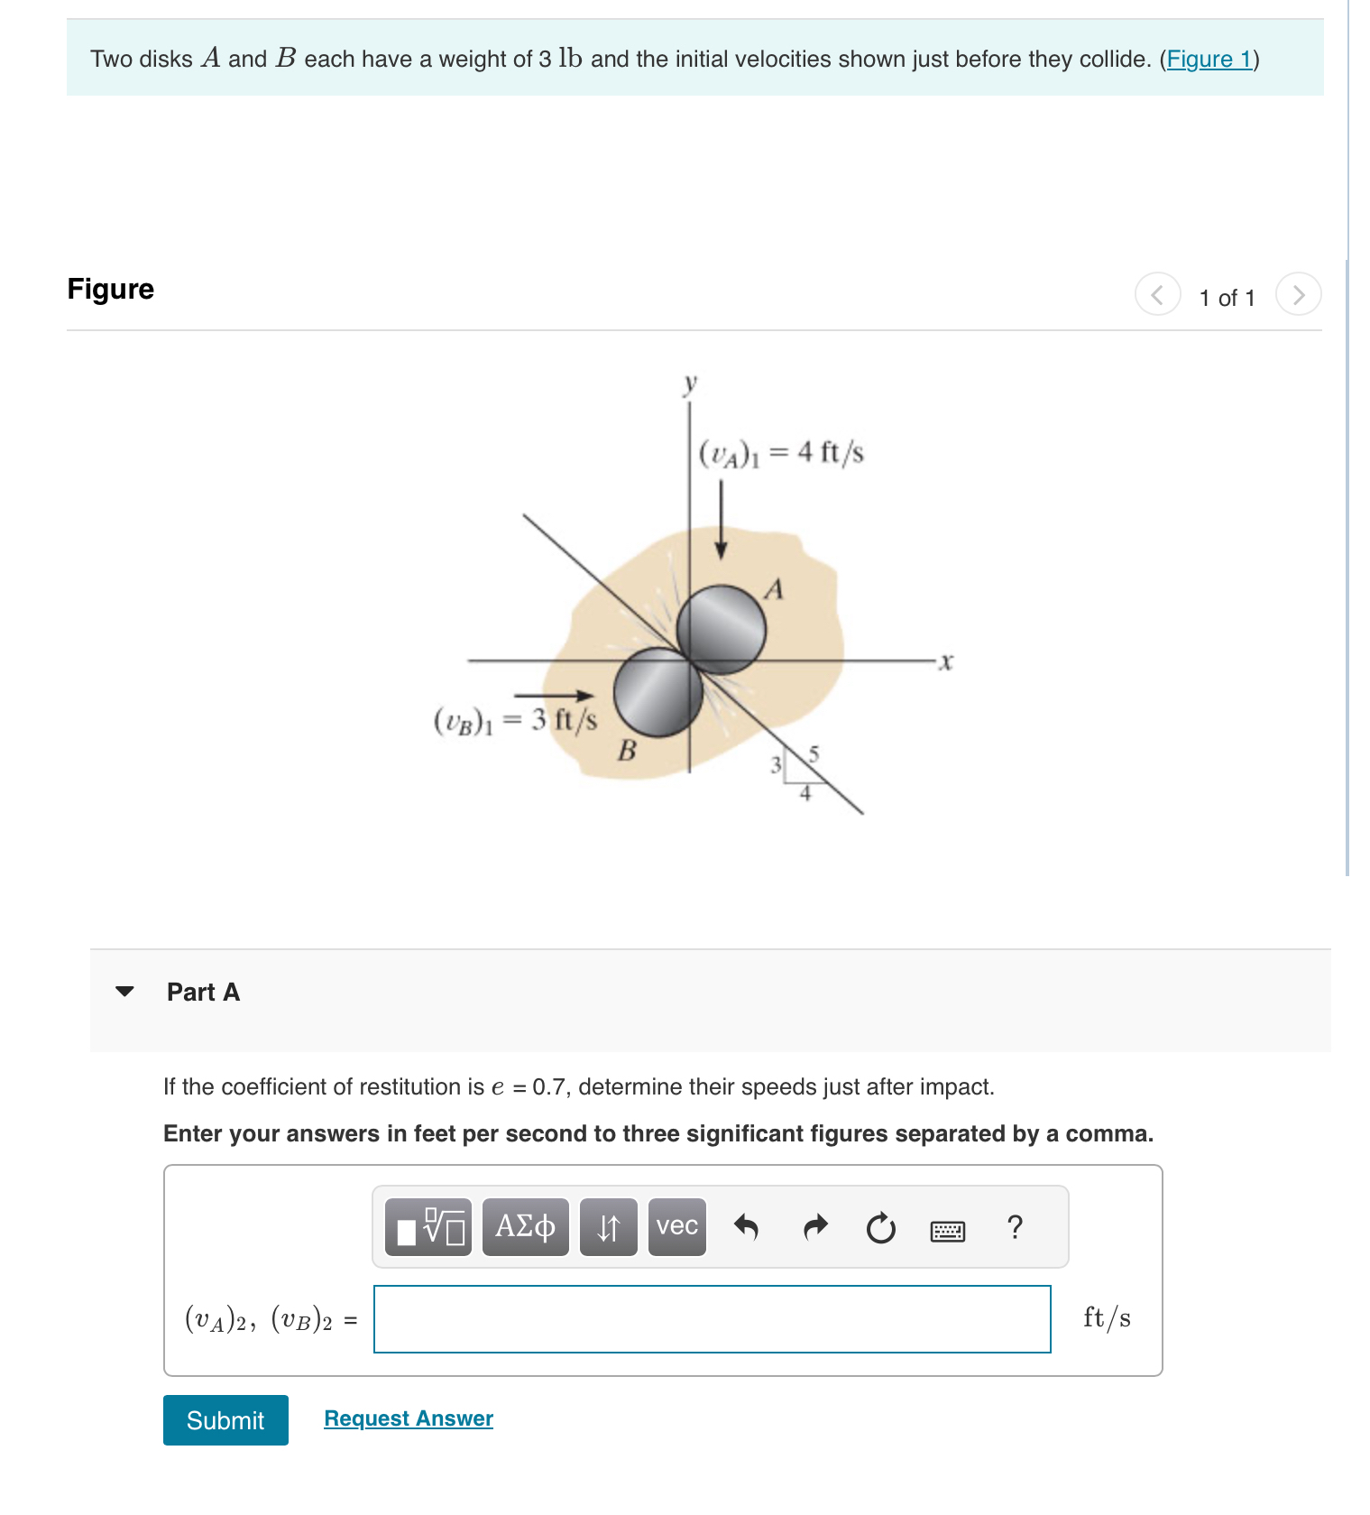Select the Part A section header

[202, 992]
